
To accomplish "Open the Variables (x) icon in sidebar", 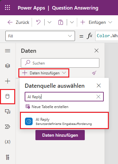I will click(8, 142).
